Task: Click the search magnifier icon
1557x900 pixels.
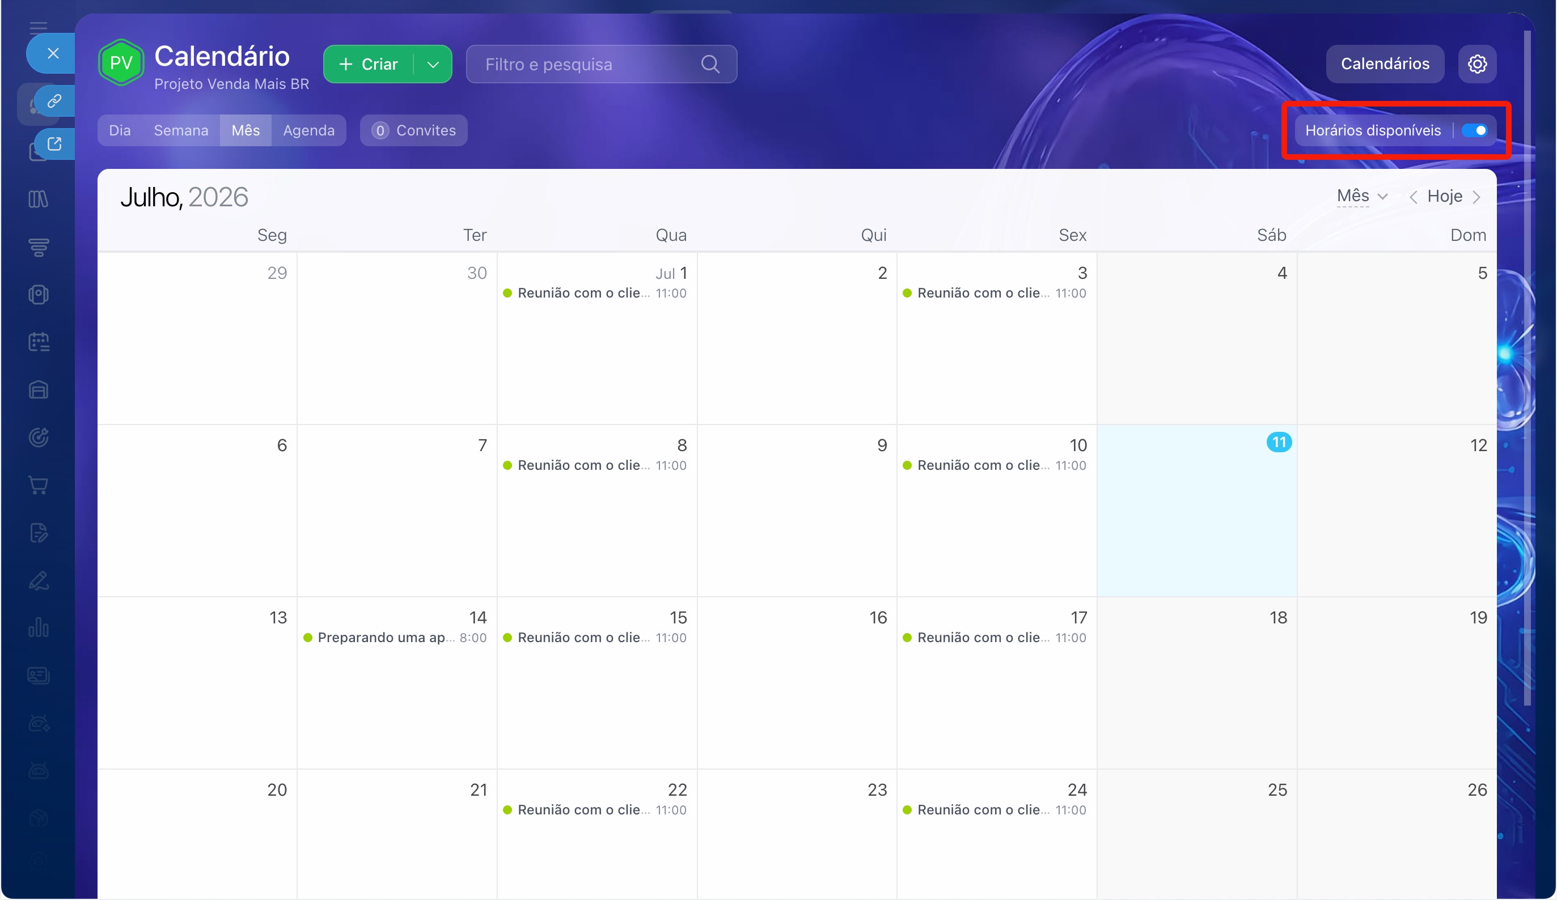Action: point(710,63)
